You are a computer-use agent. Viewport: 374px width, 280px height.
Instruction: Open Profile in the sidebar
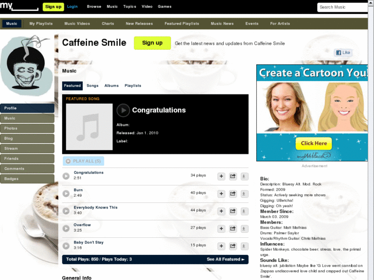pos(27,108)
